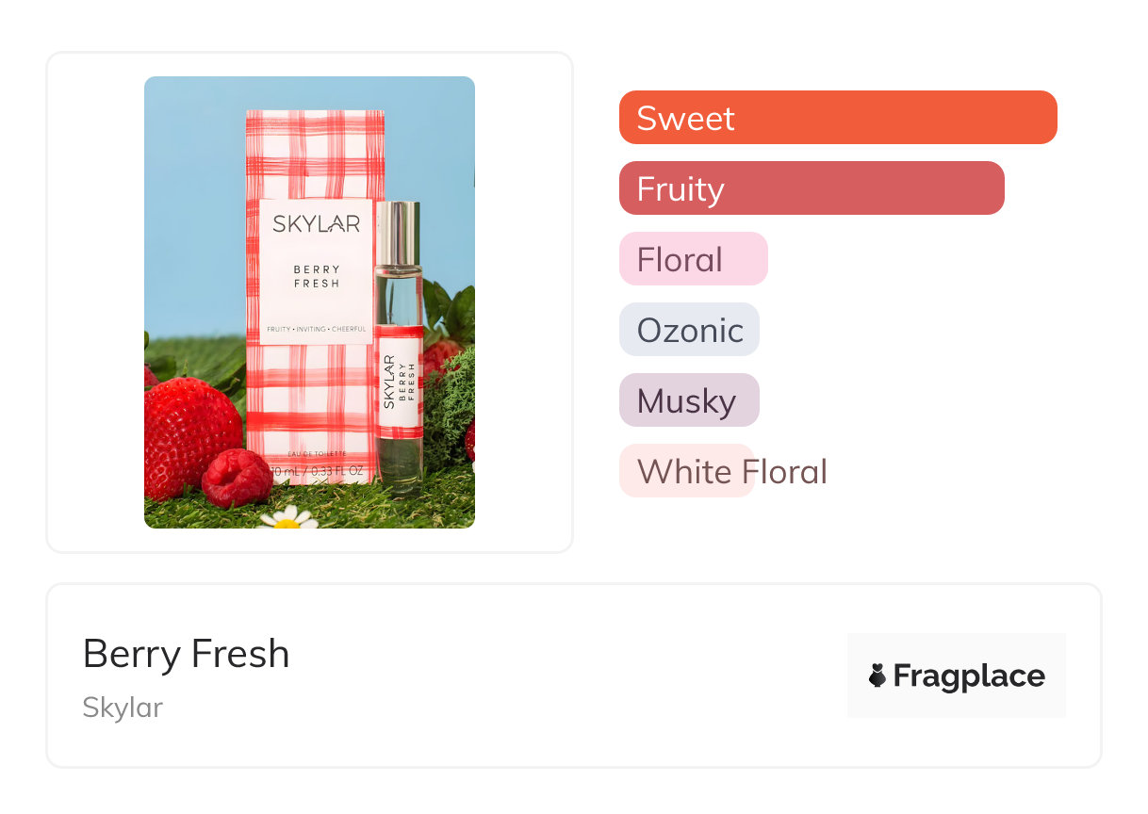Click the Fragplace wordmark text

(x=969, y=676)
